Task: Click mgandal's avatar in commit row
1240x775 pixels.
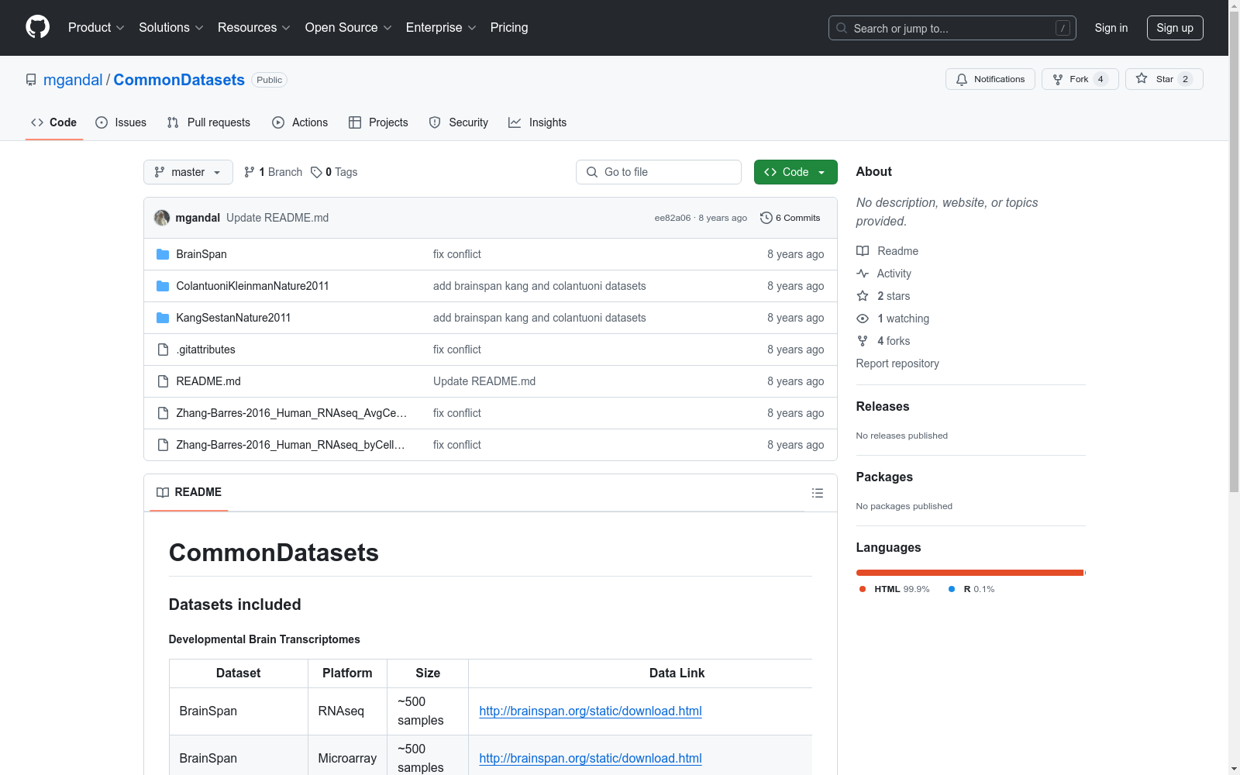Action: [x=162, y=218]
